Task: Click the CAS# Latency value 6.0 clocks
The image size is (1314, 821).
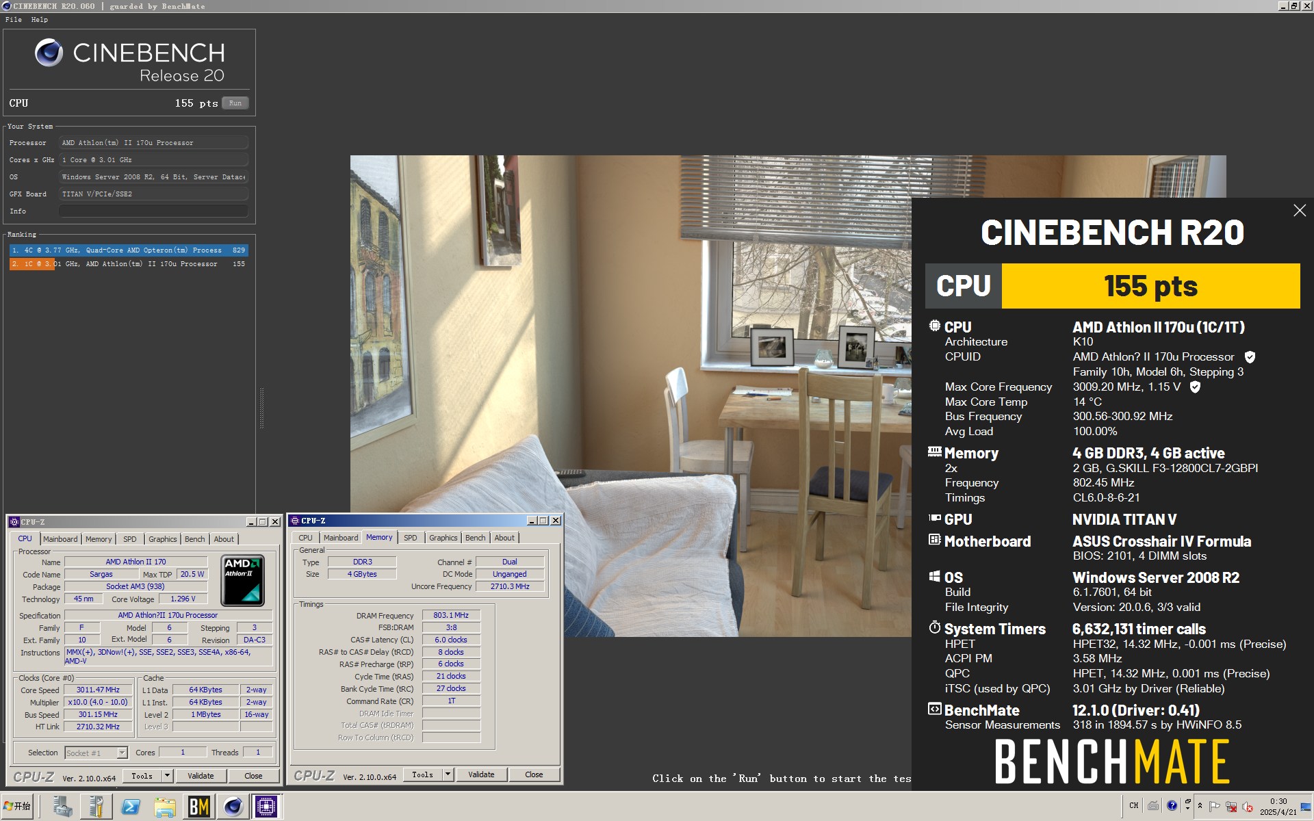Action: (451, 640)
